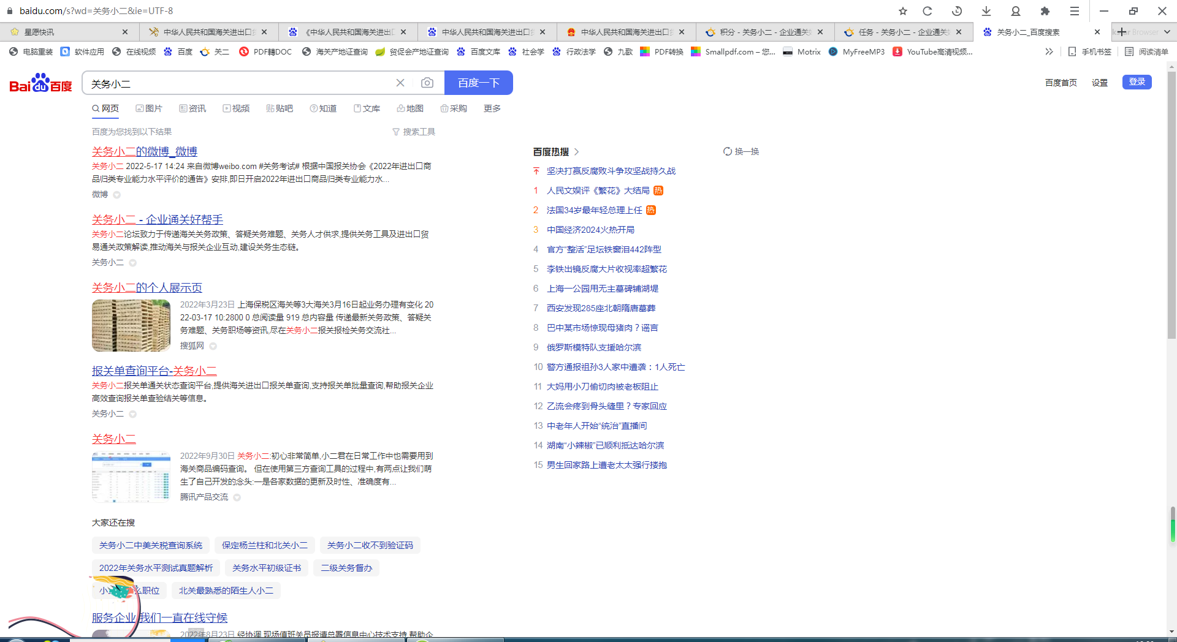Screen dimensions: 1177x642
Task: Open the 软件应用 bookmark
Action: click(82, 52)
